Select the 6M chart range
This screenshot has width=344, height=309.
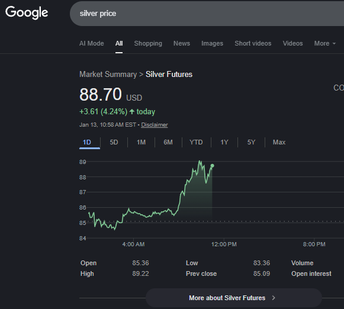168,142
